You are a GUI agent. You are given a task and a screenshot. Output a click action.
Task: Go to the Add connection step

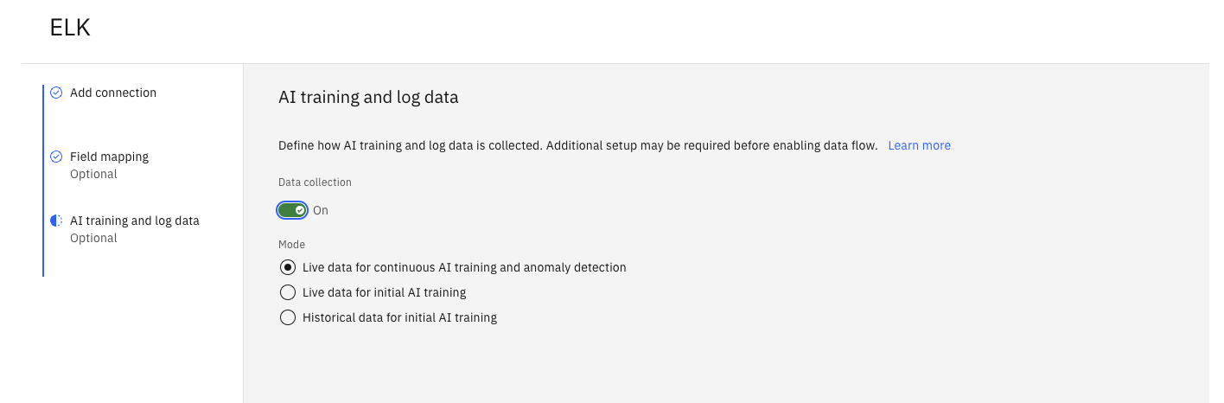click(113, 93)
